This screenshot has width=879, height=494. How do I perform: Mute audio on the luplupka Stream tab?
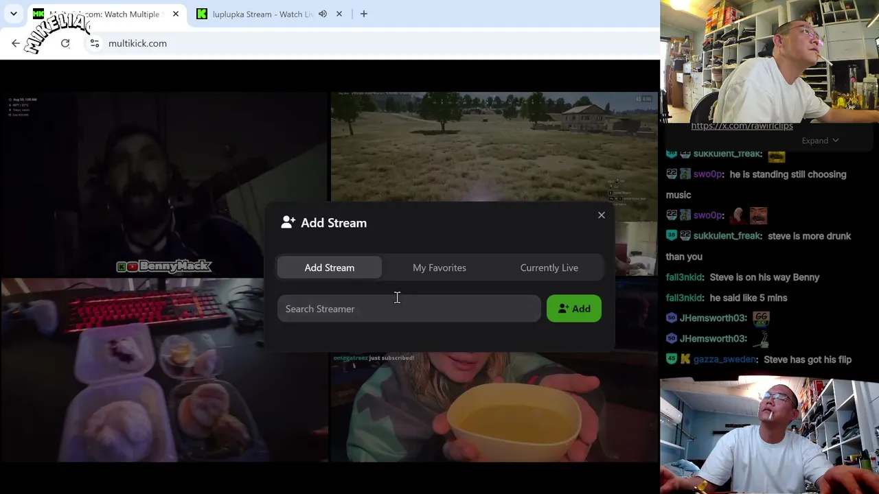323,14
